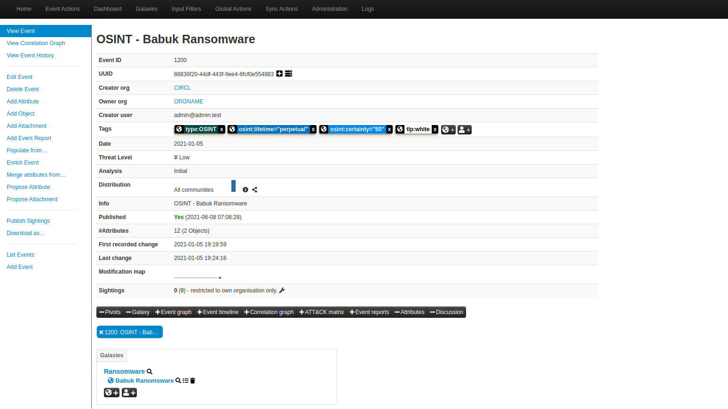Toggle the Attributes section
The width and height of the screenshot is (728, 409).
pos(410,312)
